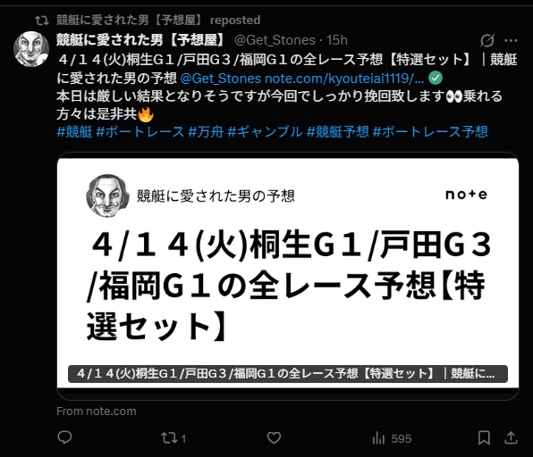
Task: Share the post via the upload arrow icon
Action: click(x=511, y=437)
